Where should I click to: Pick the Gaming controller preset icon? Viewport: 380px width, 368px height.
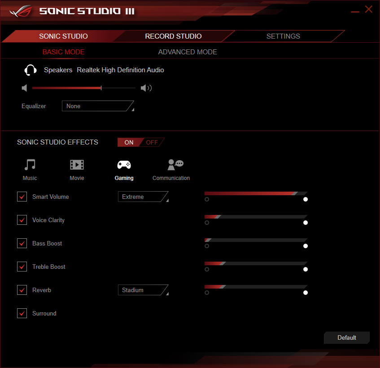pos(124,165)
